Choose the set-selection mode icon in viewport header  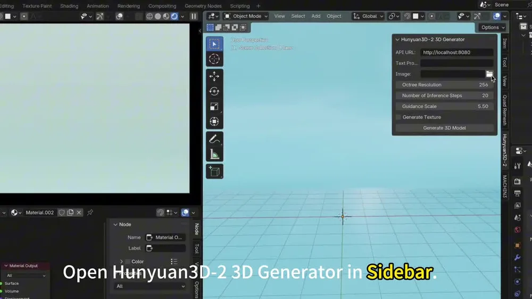click(x=210, y=27)
